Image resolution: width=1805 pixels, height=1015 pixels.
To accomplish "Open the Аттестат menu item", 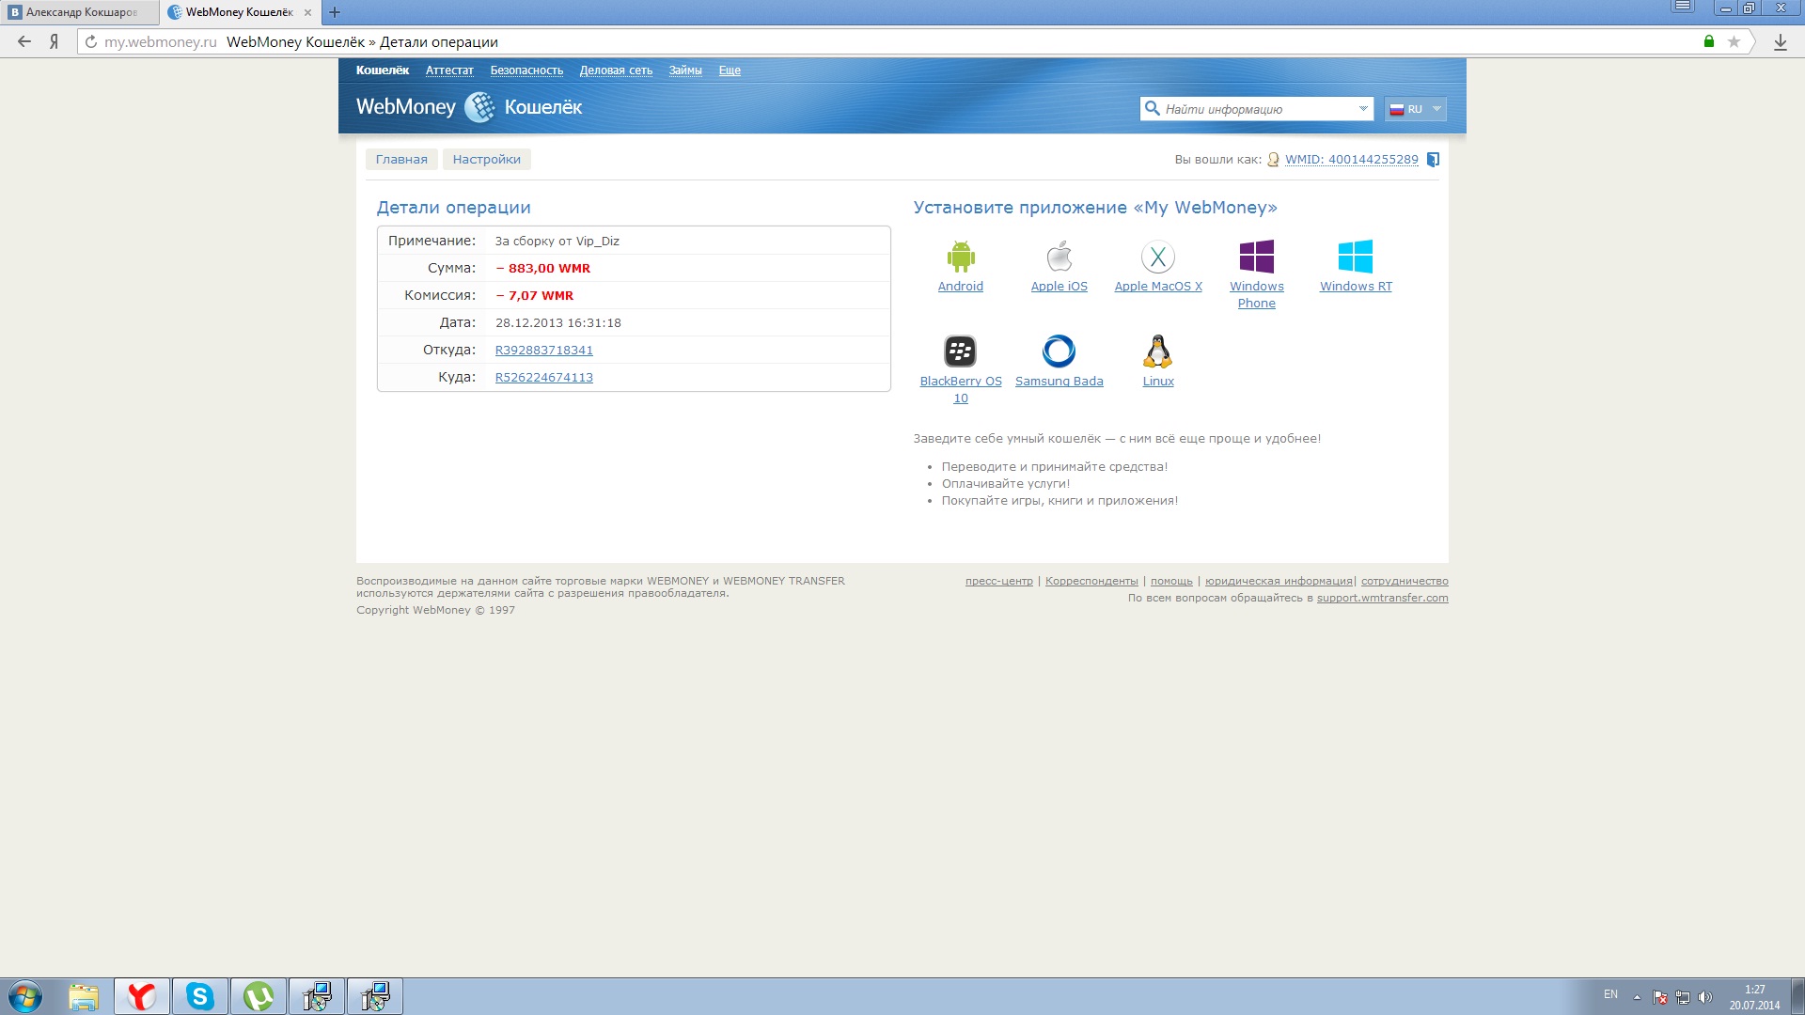I will (x=449, y=70).
